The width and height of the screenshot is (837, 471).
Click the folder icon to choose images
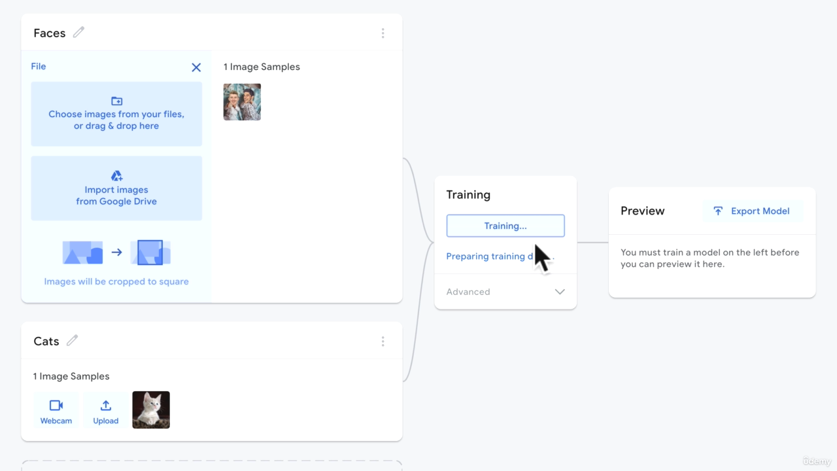(x=116, y=101)
